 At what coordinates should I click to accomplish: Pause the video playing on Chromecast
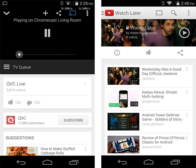(47, 33)
